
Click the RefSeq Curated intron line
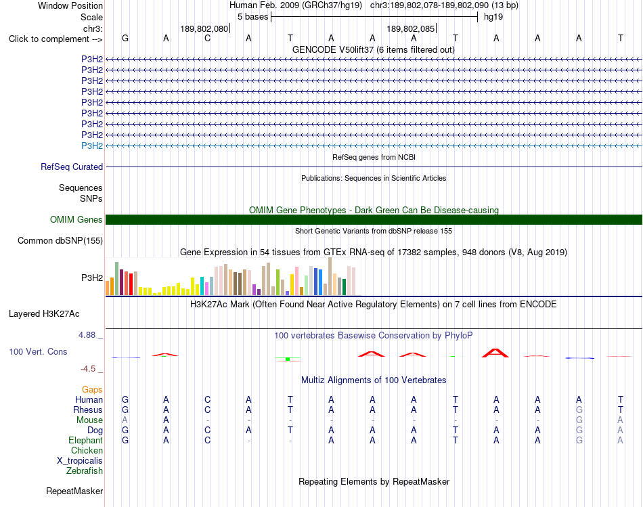[374, 167]
